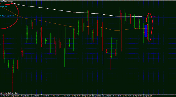This screenshot has height=97, width=176.
Task: Click the '14 Apr 16:00' time axis label
Action: (x=86, y=96)
